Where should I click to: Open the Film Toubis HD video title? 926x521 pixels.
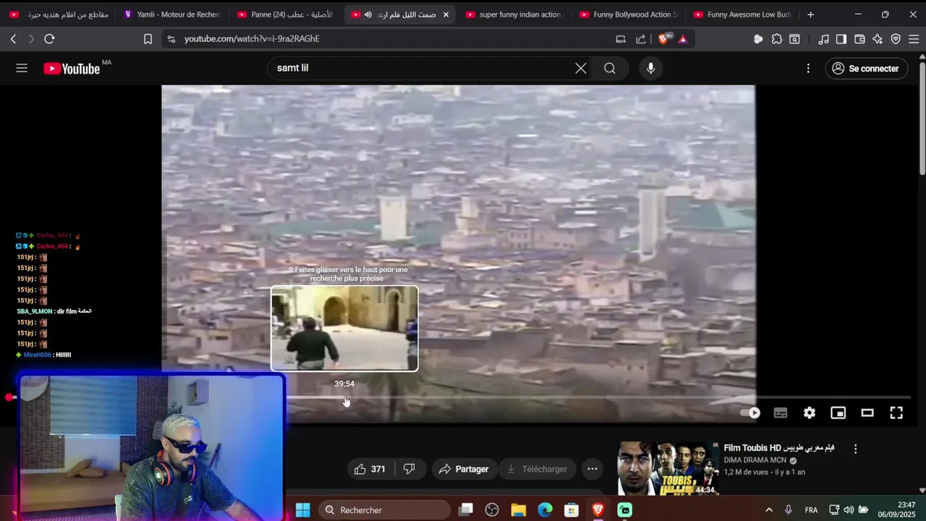(779, 448)
